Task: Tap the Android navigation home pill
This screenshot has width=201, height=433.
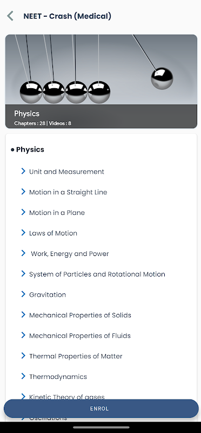Action: coord(100,428)
